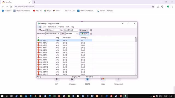This screenshot has height=98, width=175.
Task: Click the 8 ms ping cell
Action: click(x=57, y=41)
